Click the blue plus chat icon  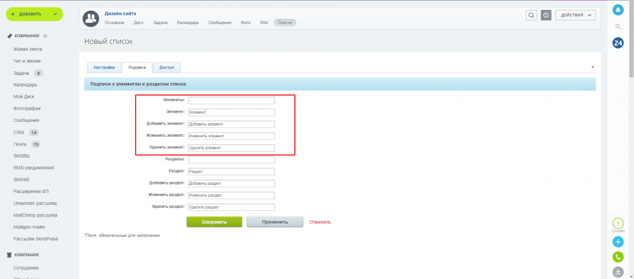(x=618, y=242)
